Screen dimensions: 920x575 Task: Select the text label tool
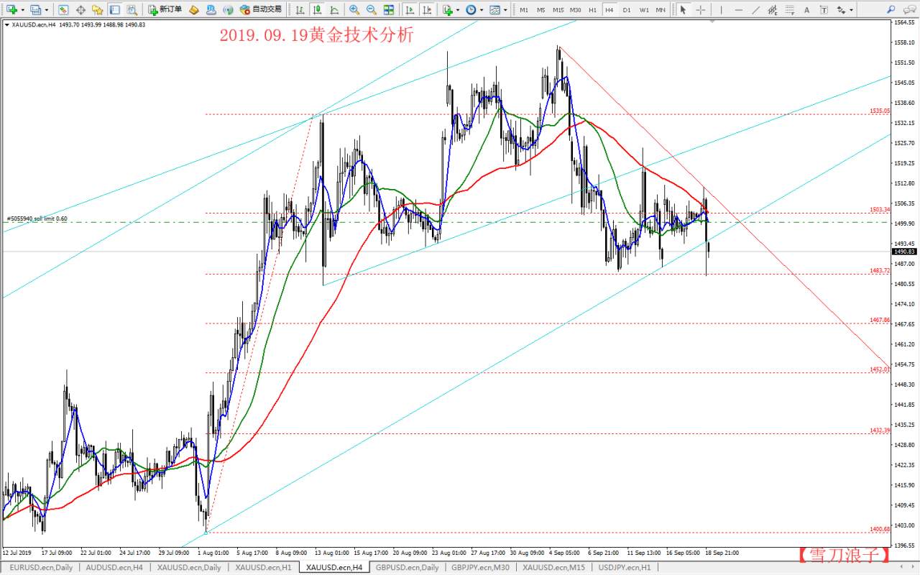824,10
